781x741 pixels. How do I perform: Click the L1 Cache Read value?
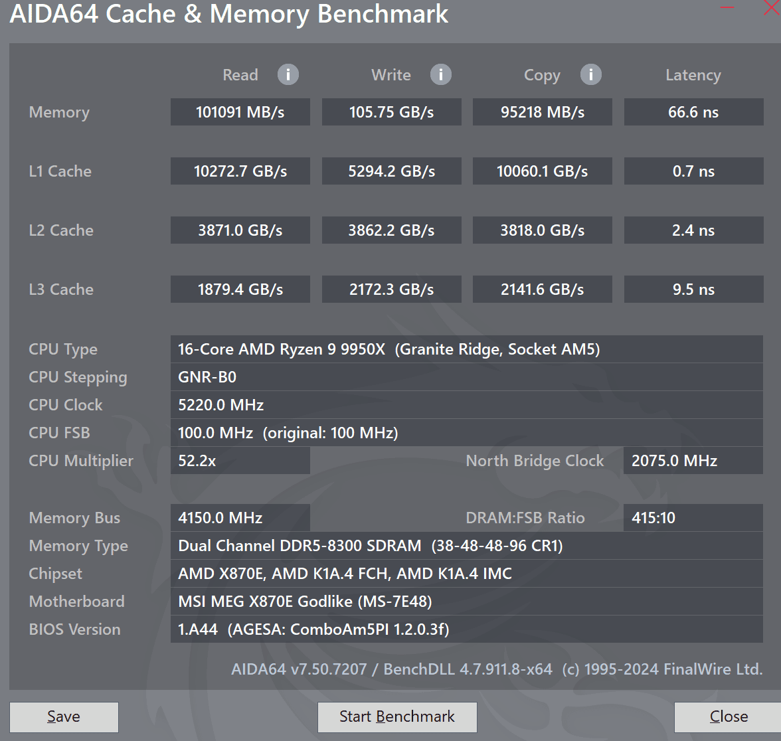240,171
